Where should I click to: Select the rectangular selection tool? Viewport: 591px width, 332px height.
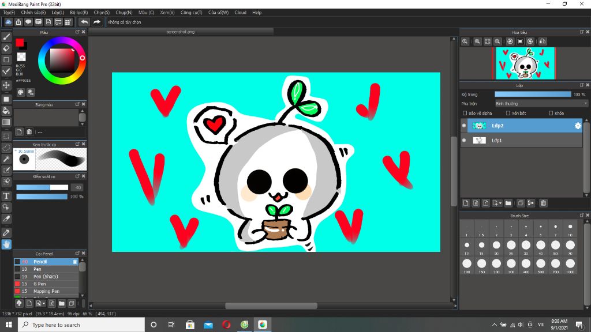coord(6,136)
